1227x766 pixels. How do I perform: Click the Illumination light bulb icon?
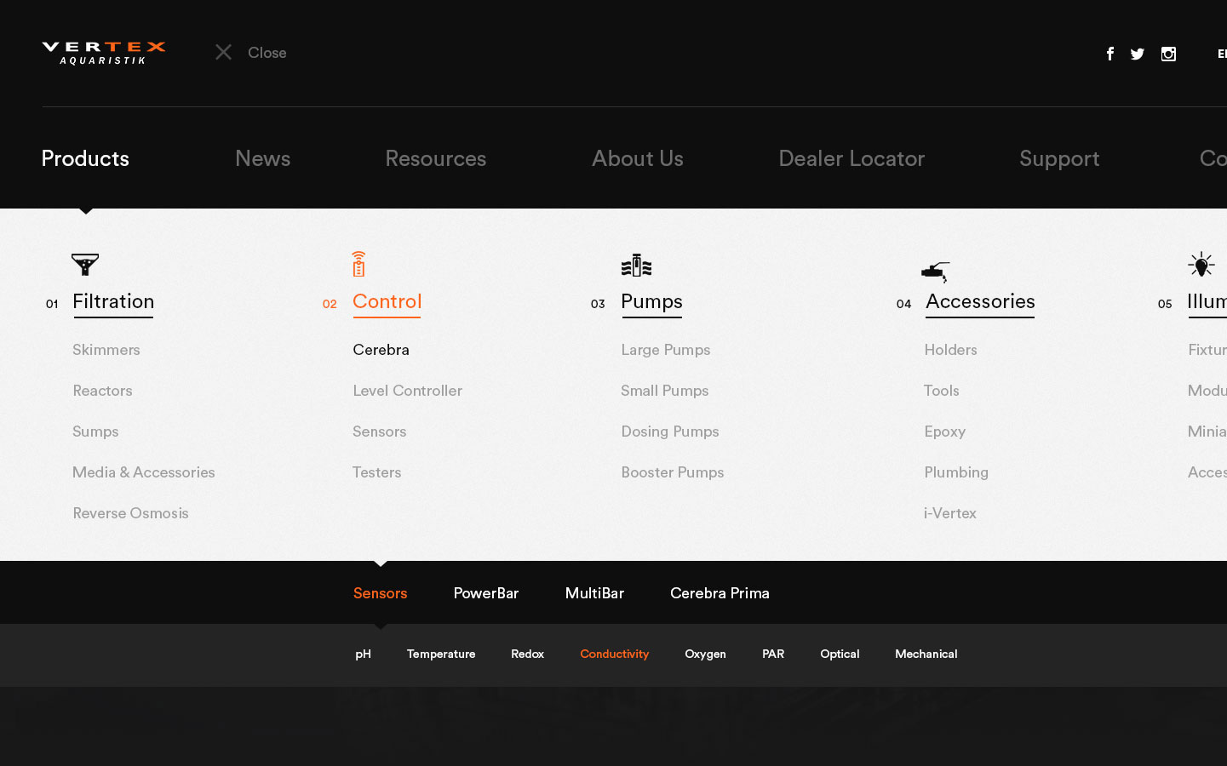1201,265
